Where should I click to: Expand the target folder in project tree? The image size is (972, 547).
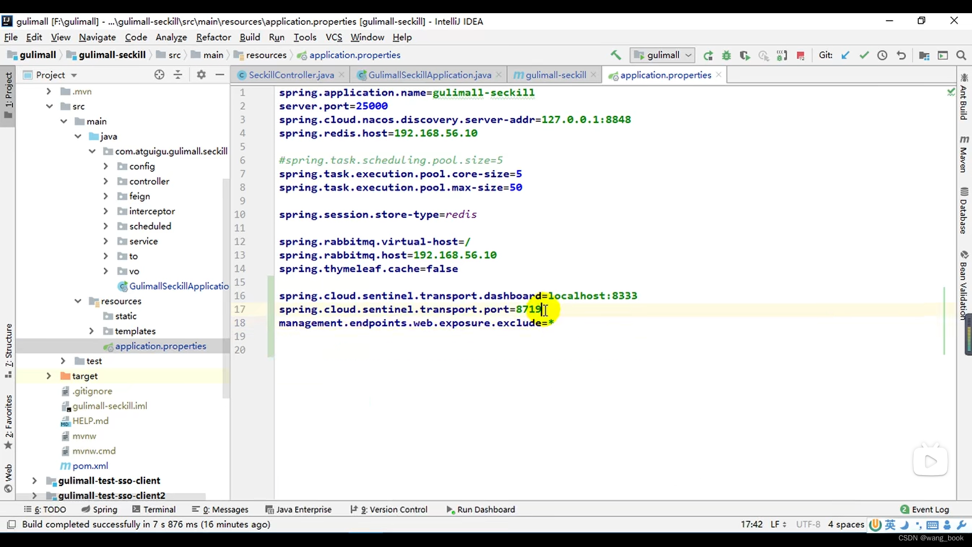click(48, 376)
